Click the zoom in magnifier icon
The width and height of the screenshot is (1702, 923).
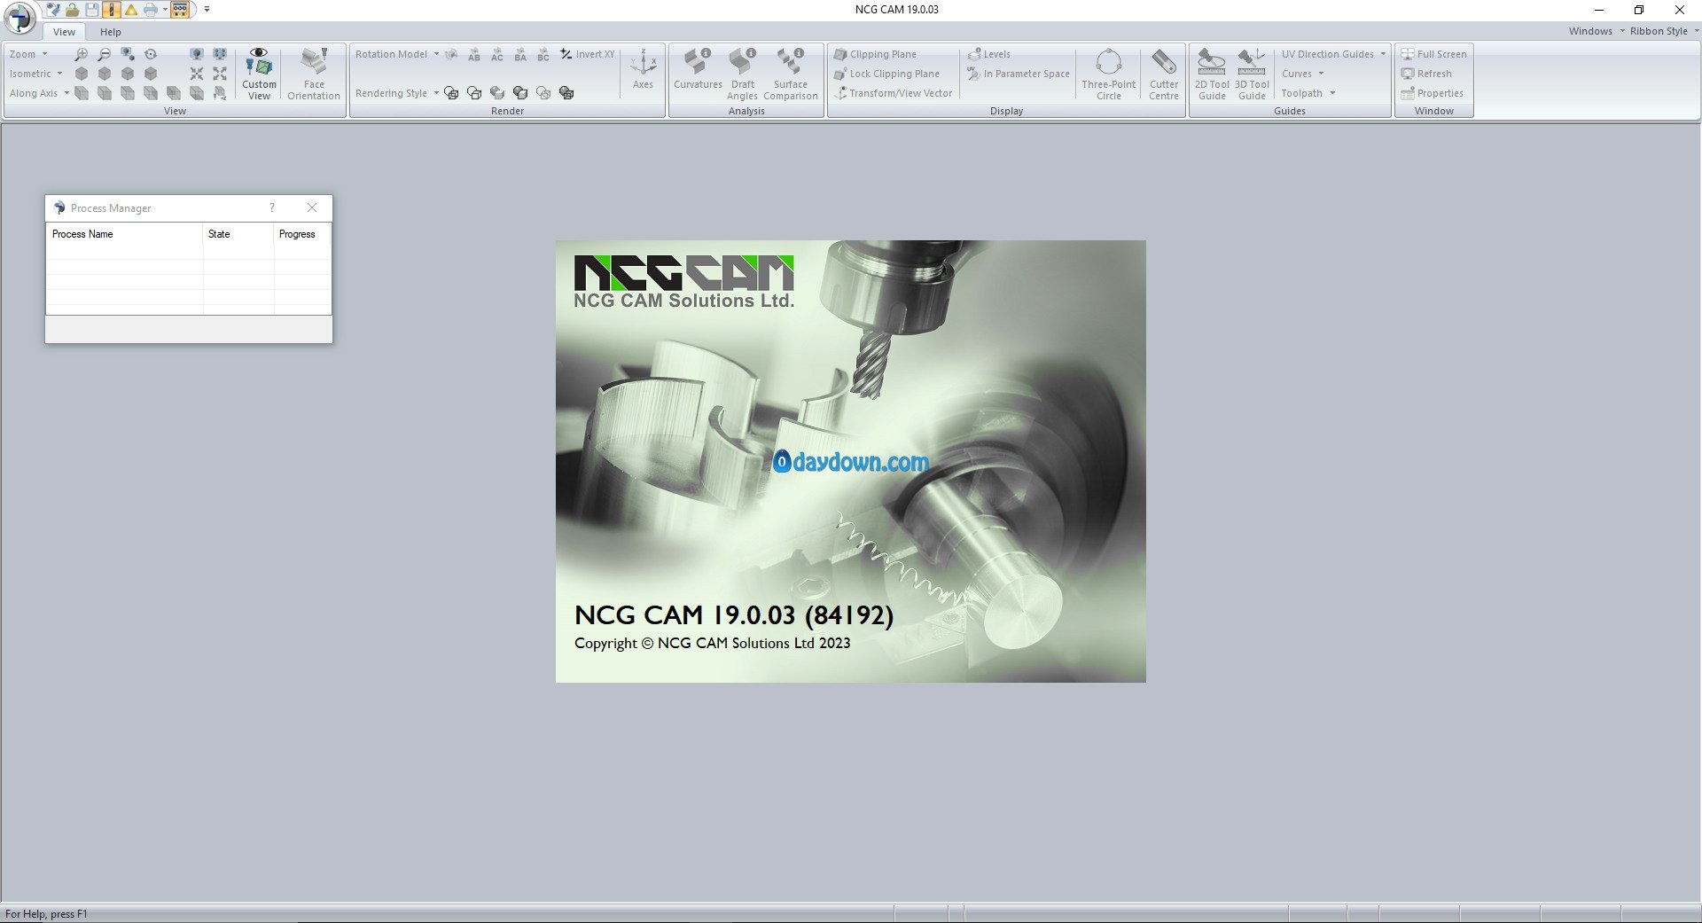(x=82, y=54)
